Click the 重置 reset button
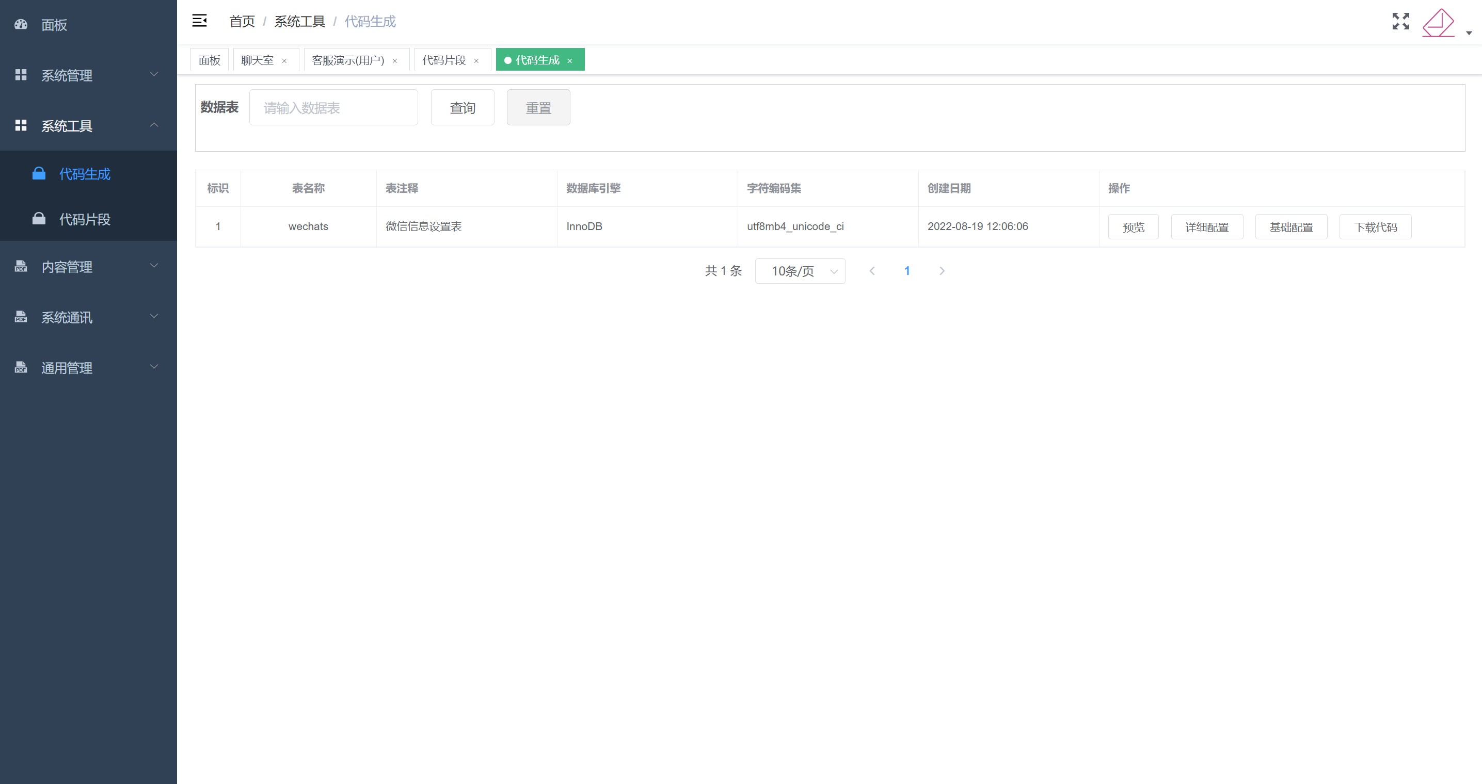1482x784 pixels. click(x=538, y=107)
